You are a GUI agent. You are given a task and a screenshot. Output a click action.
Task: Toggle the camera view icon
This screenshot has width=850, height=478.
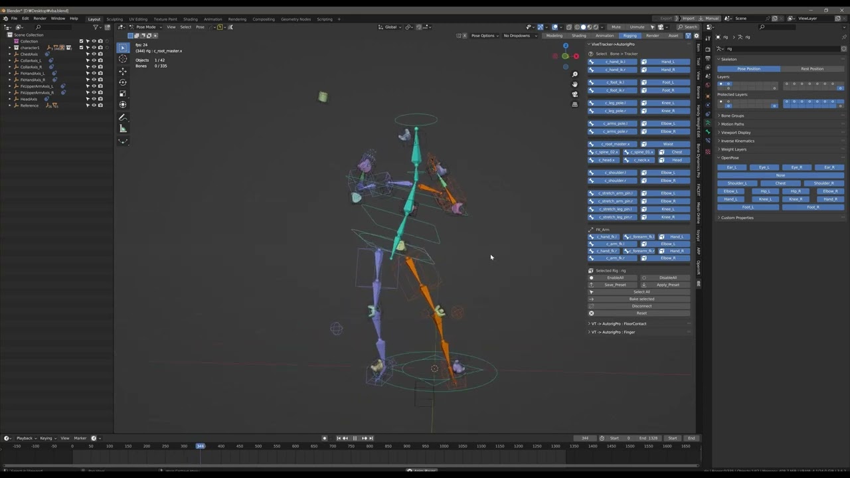pos(575,94)
